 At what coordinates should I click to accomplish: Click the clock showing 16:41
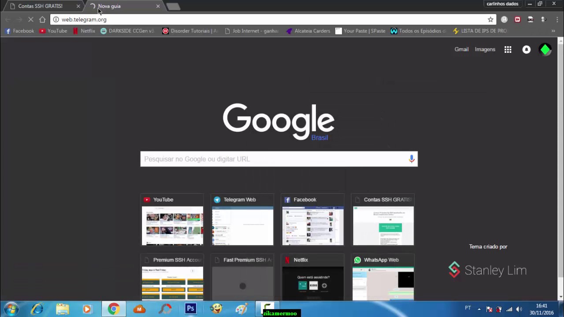[x=542, y=309]
